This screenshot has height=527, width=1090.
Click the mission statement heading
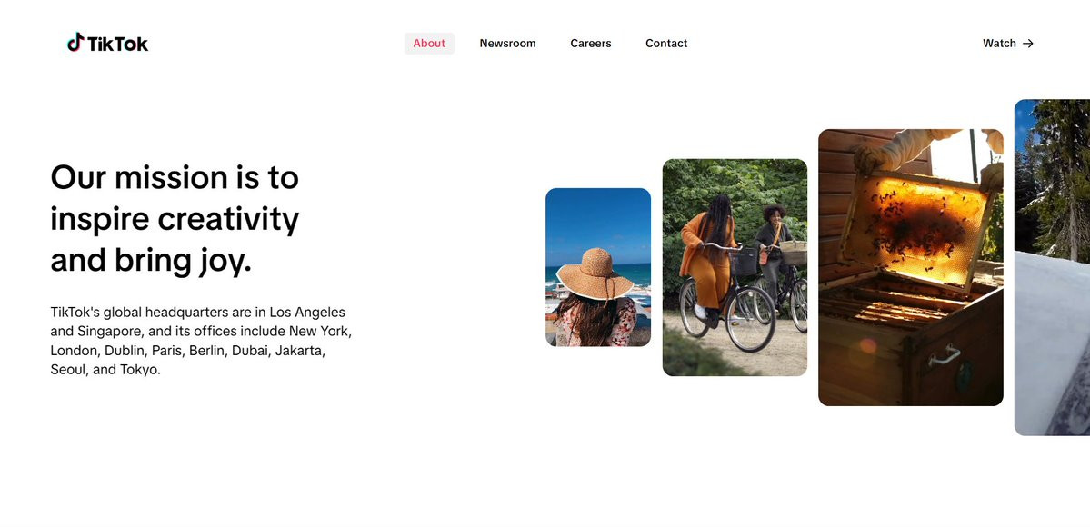click(175, 219)
